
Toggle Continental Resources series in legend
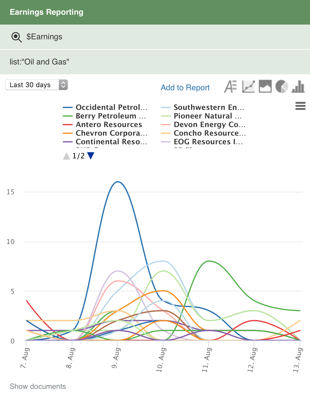tap(105, 142)
